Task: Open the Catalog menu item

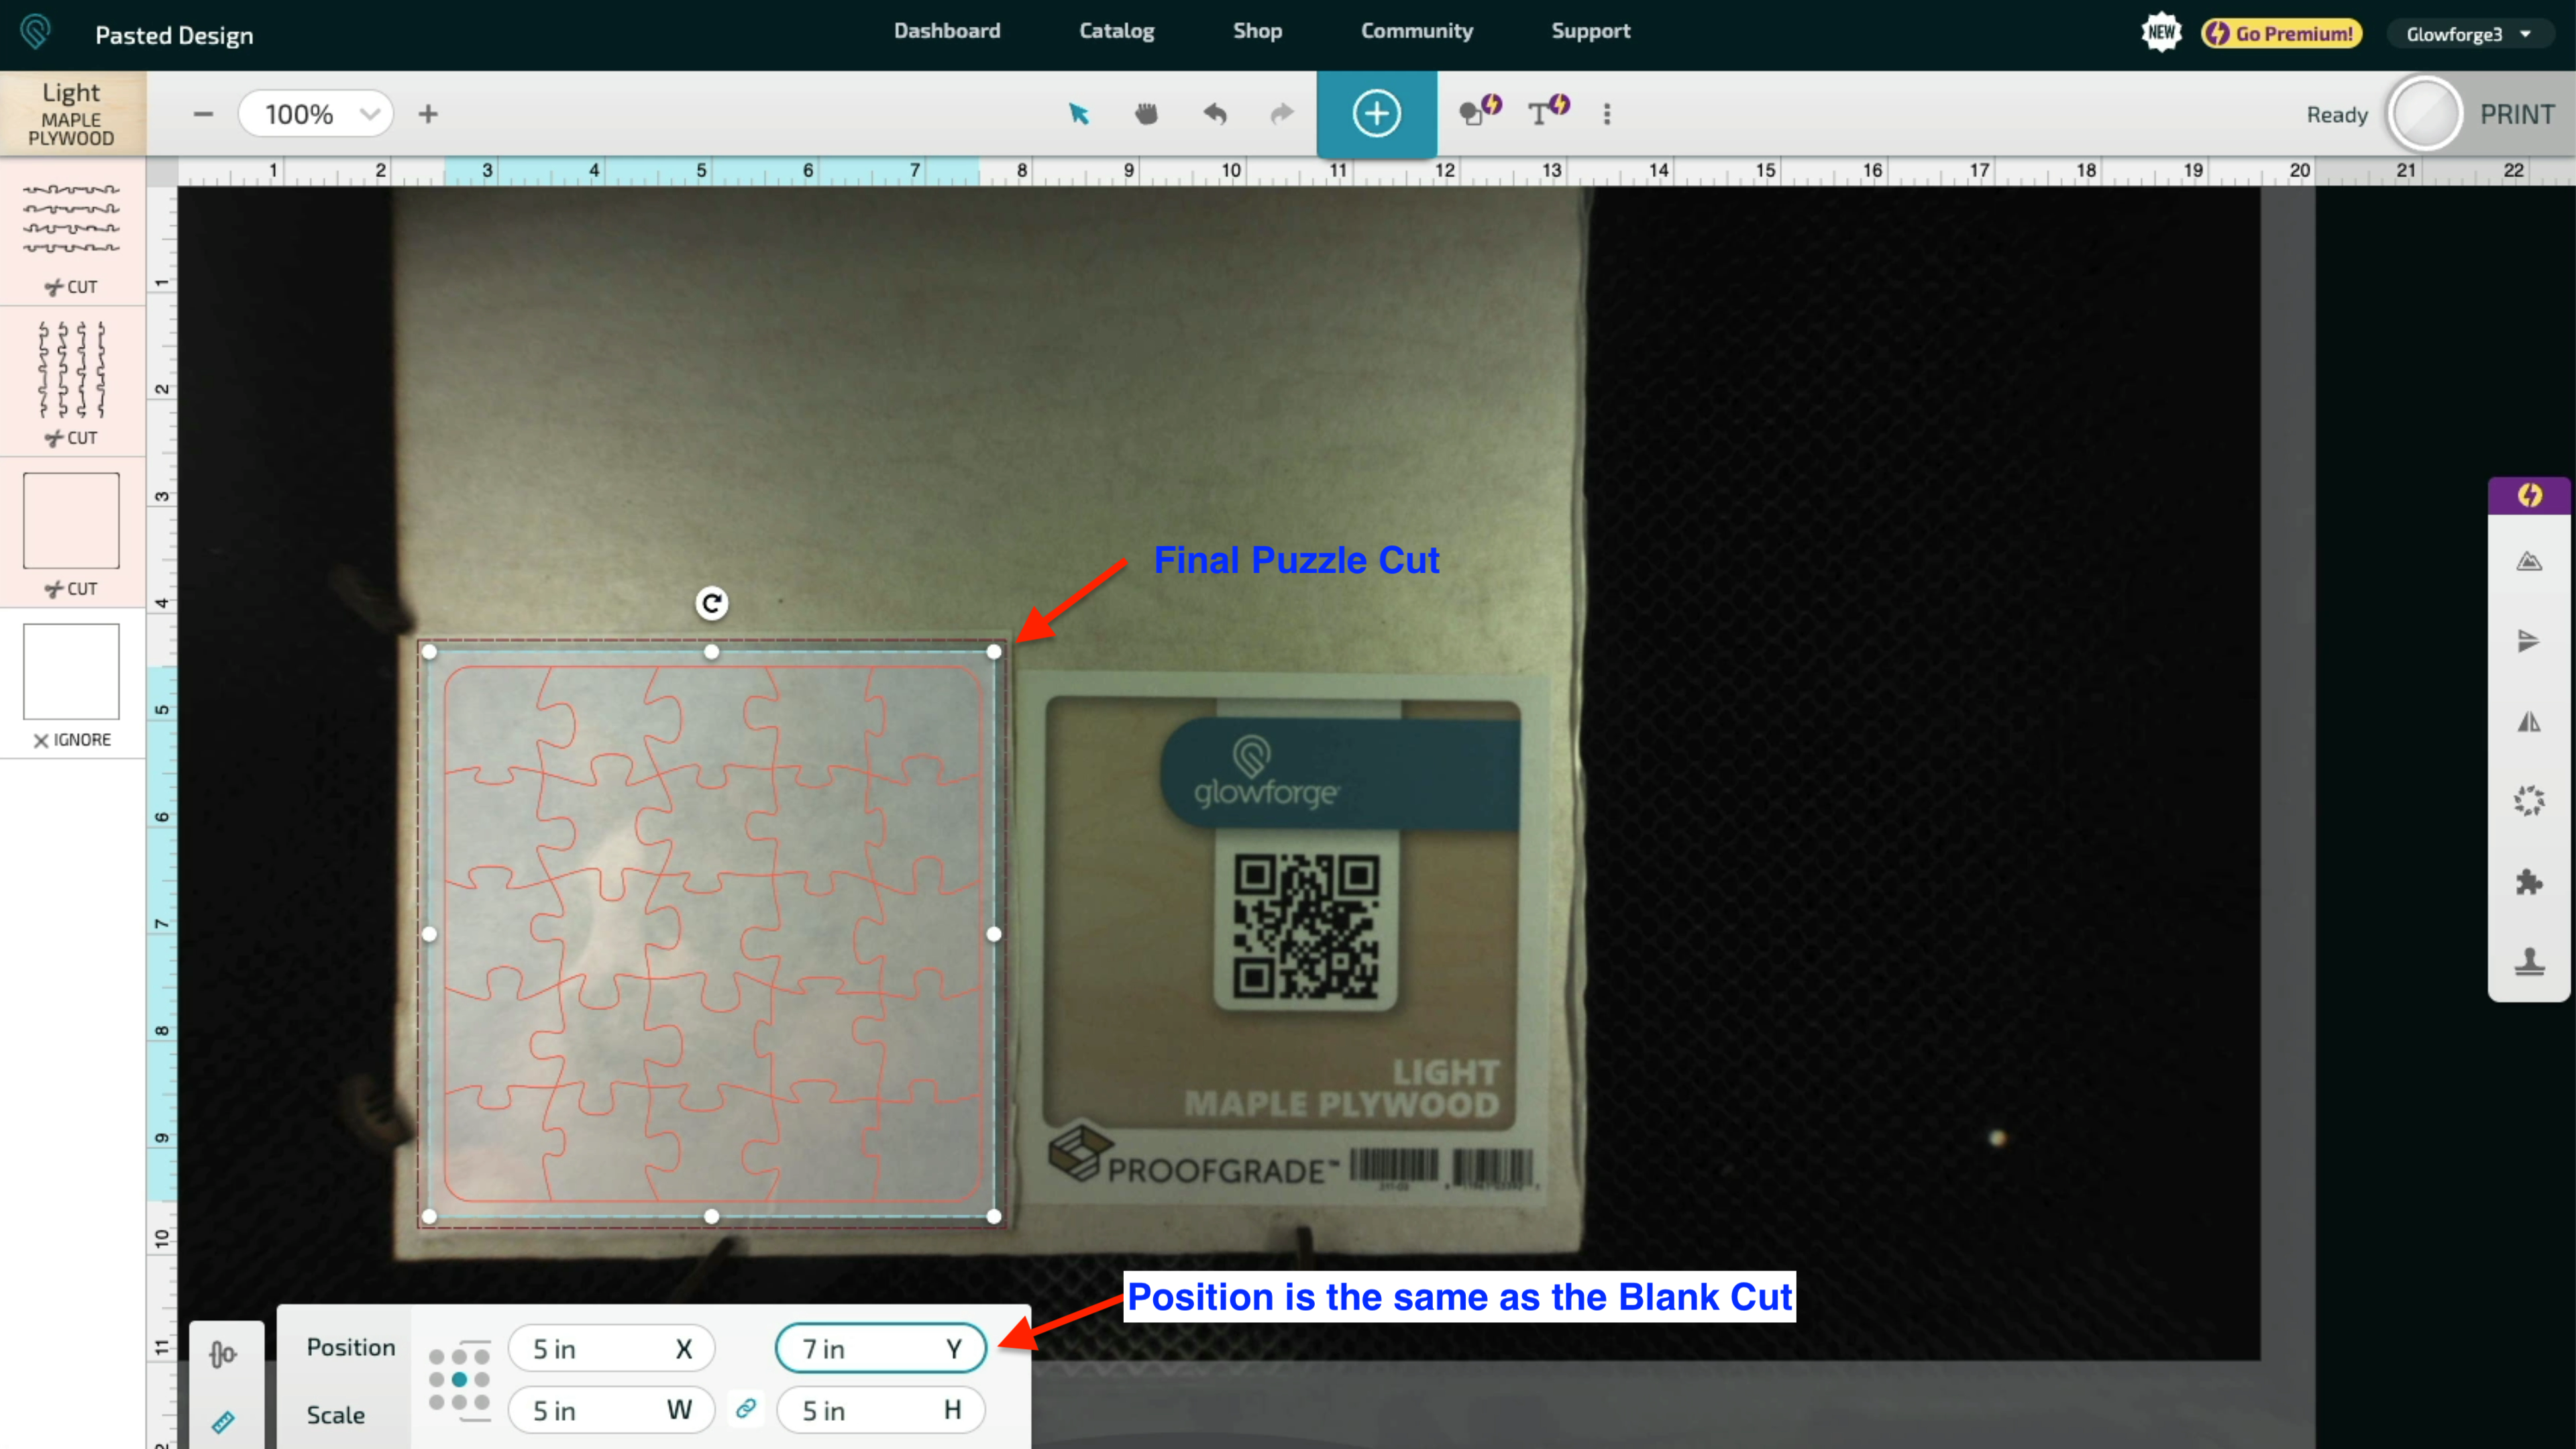Action: tap(1116, 31)
